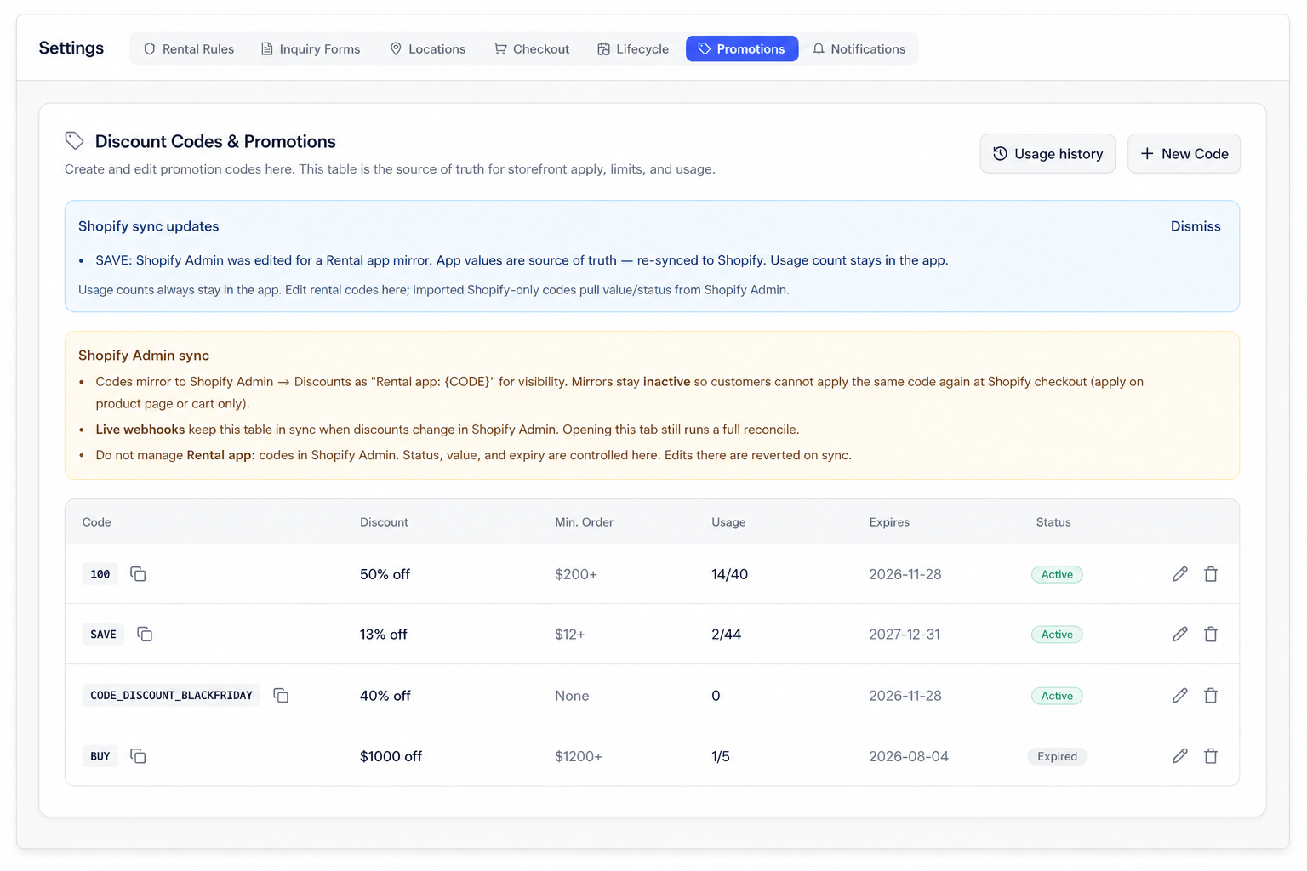Edit the 100 code row

point(1179,574)
